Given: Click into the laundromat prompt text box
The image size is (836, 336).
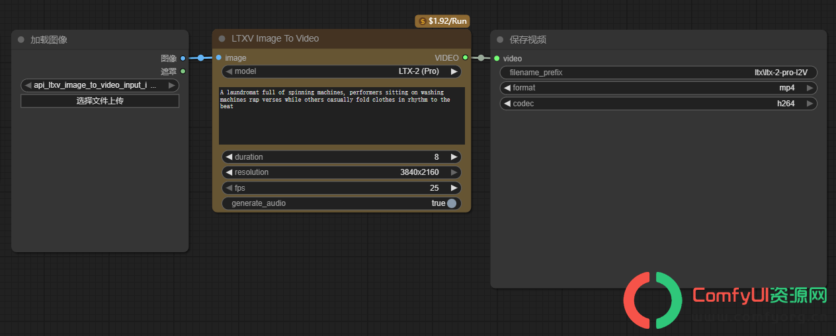Looking at the screenshot, I should [342, 116].
